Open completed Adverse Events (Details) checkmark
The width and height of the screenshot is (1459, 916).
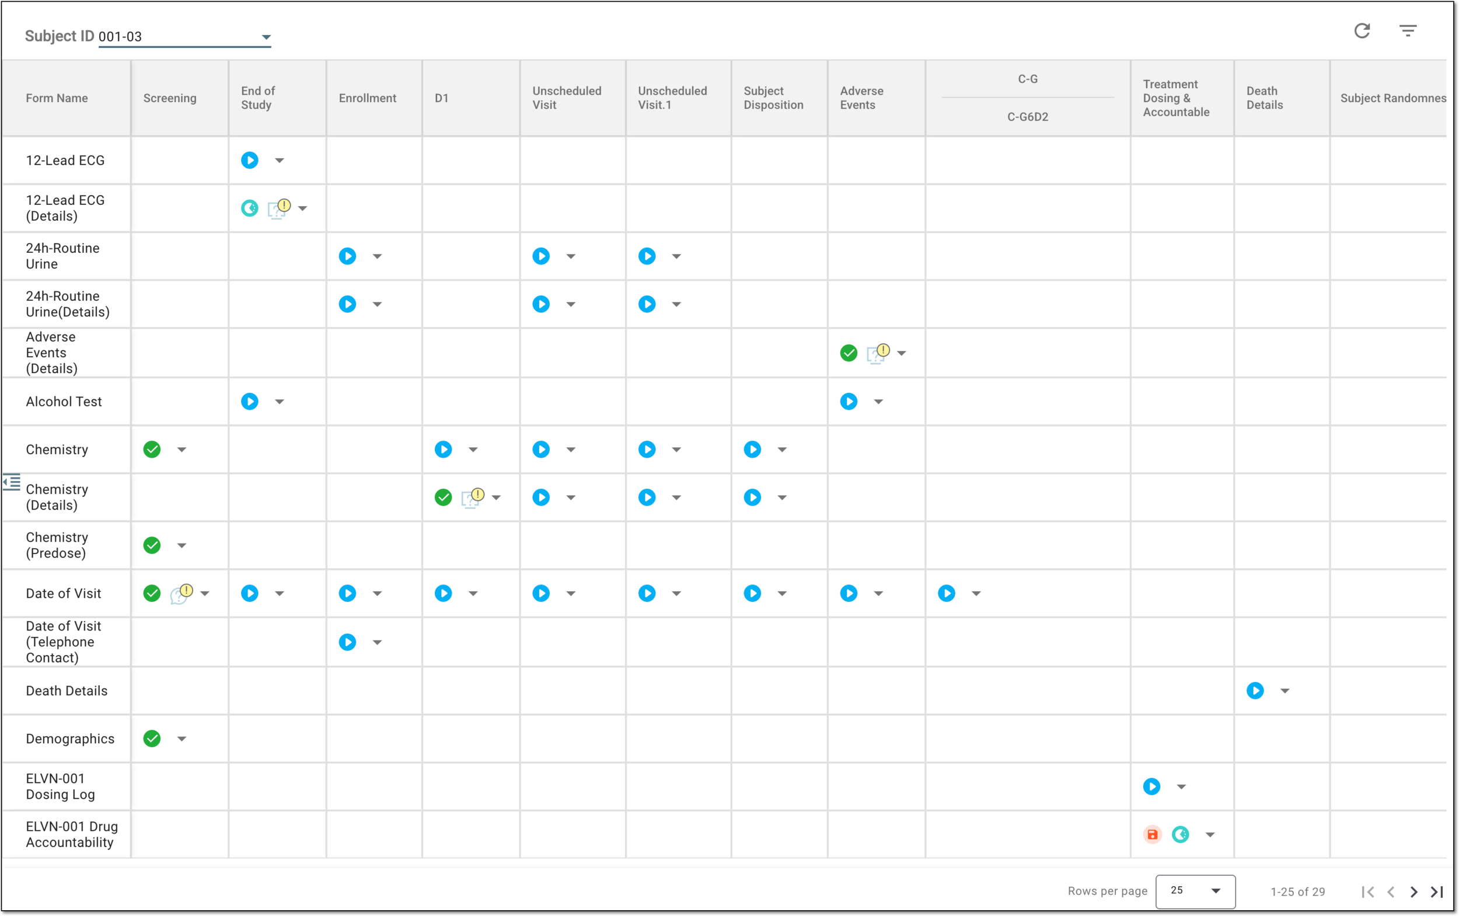(x=849, y=353)
